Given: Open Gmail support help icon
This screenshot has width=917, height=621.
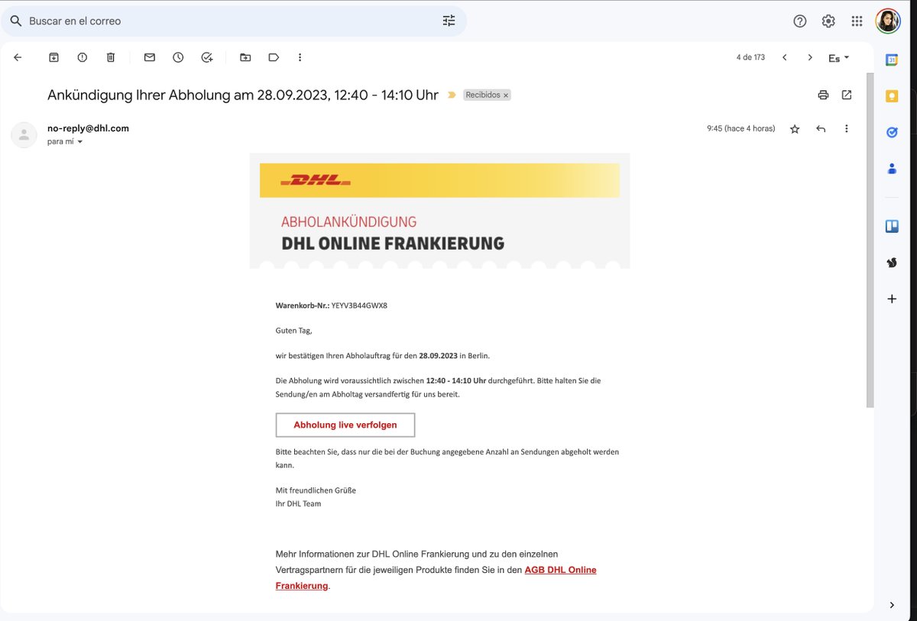Looking at the screenshot, I should click(800, 21).
